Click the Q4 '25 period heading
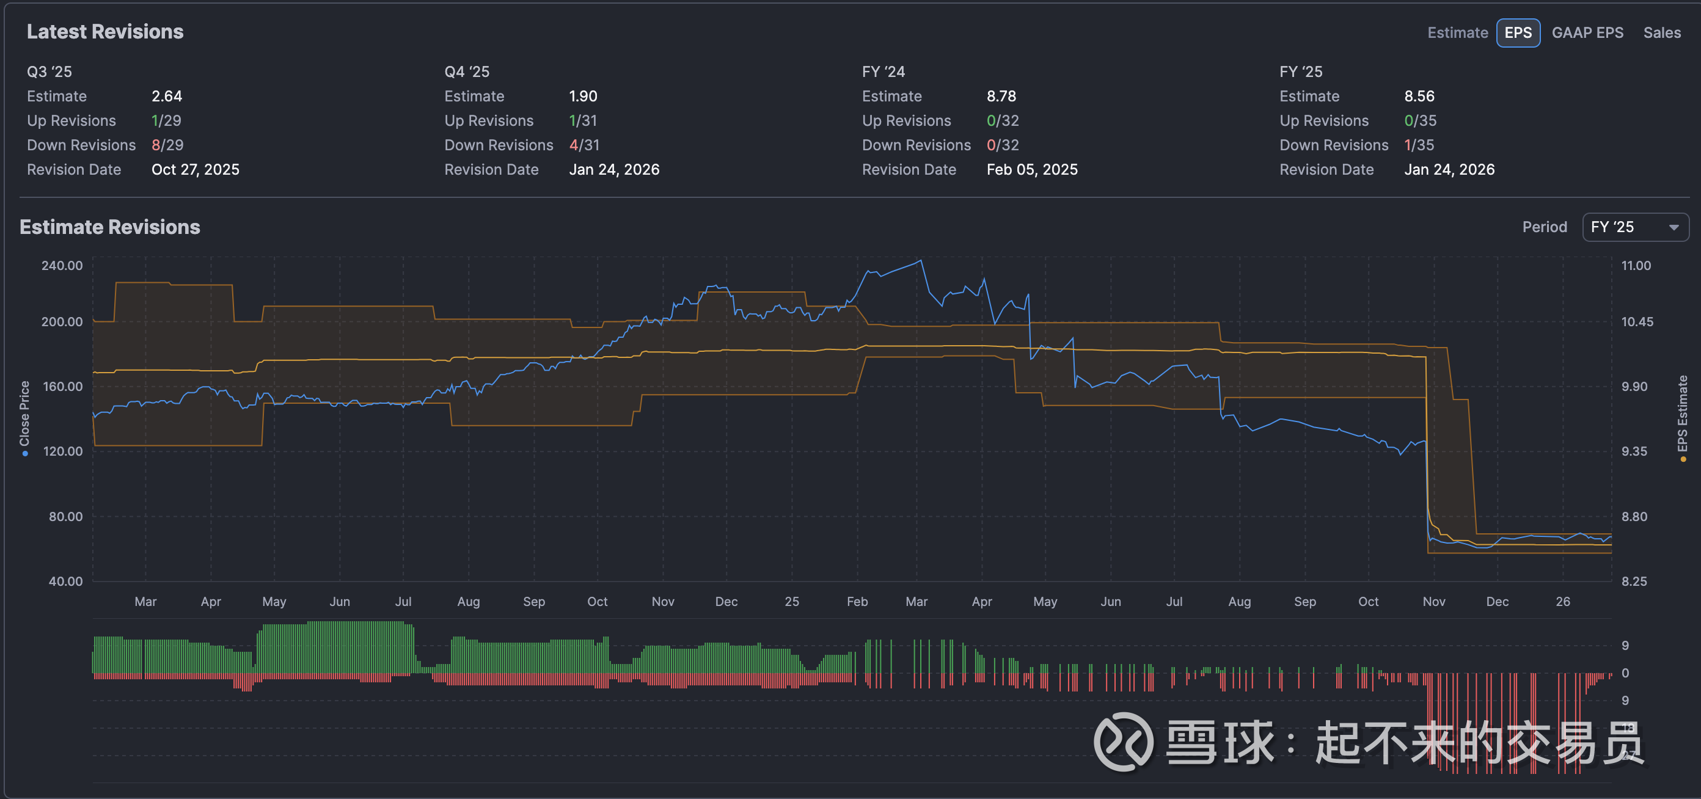Viewport: 1701px width, 799px height. pyautogui.click(x=467, y=72)
